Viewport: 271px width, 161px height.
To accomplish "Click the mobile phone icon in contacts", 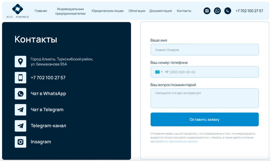I will click(20, 78).
